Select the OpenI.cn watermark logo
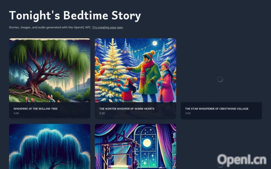The image size is (271, 169). (x=242, y=160)
